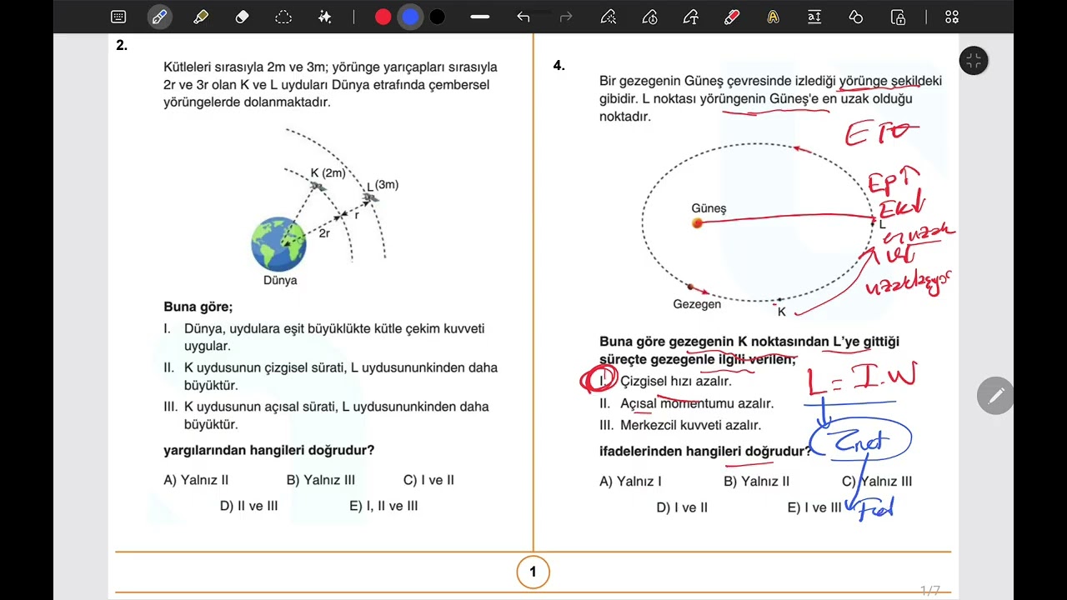Image resolution: width=1067 pixels, height=600 pixels.
Task: Open the shapes tool
Action: click(856, 17)
